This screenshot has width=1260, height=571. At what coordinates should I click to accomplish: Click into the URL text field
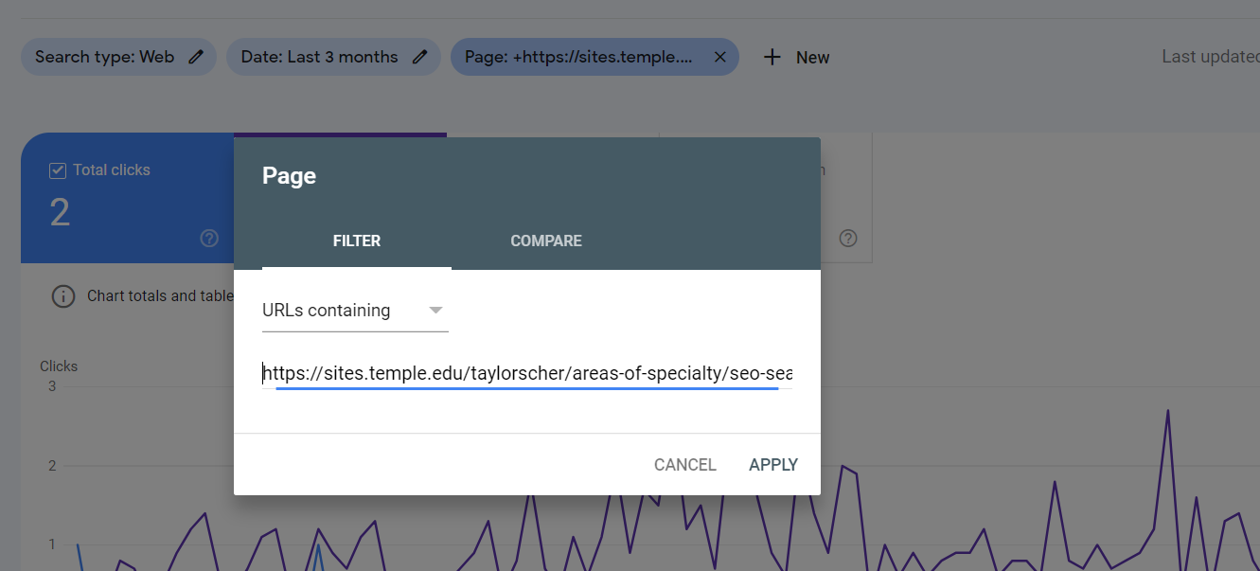pos(527,374)
